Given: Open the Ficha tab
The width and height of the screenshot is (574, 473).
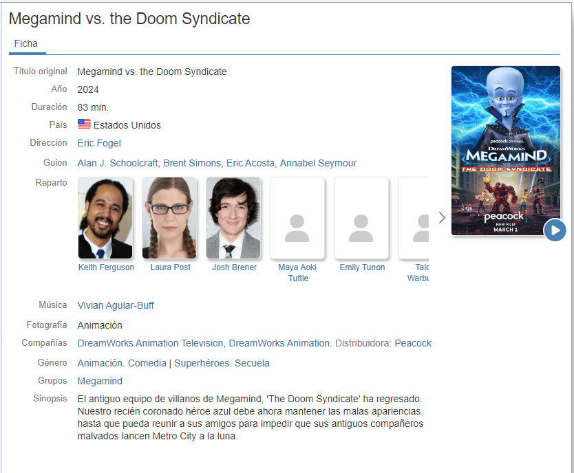Looking at the screenshot, I should pos(26,43).
